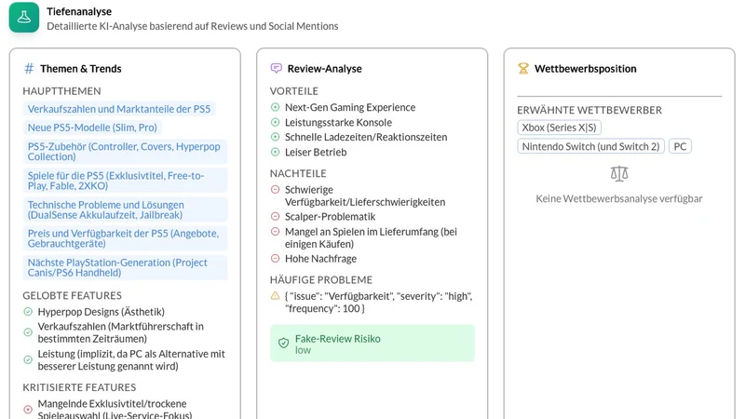
Task: Select the Preis und Verfügbarkeit der PS5 tag
Action: pyautogui.click(x=125, y=238)
